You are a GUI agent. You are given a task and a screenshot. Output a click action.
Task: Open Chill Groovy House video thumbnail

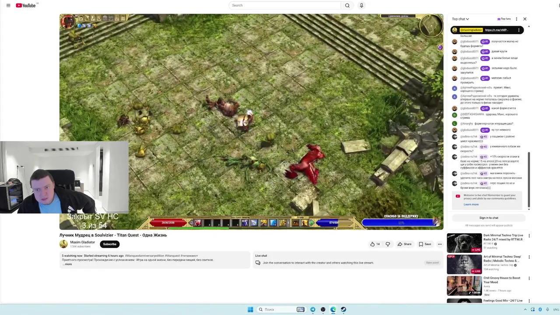[x=464, y=286]
